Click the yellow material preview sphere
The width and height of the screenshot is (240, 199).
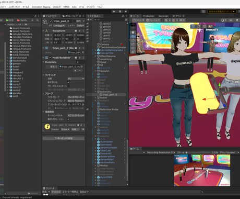[47, 127]
